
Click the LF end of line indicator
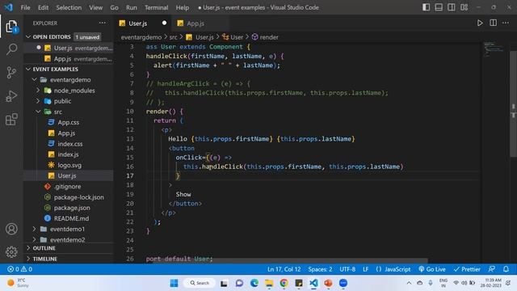pyautogui.click(x=365, y=269)
